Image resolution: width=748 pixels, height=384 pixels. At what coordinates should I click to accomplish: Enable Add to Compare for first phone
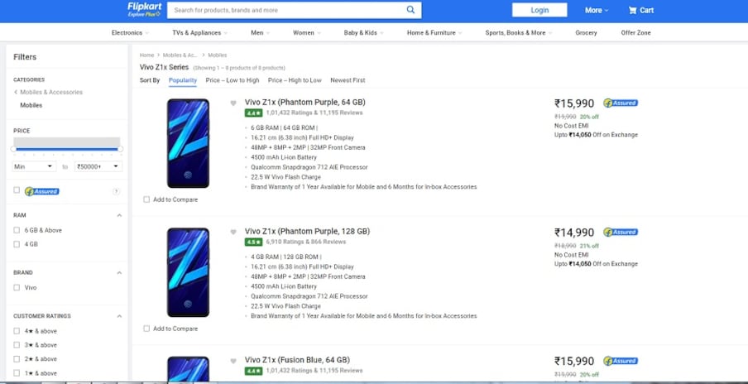coord(146,199)
